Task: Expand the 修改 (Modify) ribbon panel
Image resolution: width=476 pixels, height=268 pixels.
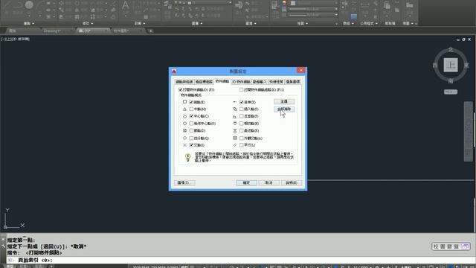Action: click(x=88, y=23)
